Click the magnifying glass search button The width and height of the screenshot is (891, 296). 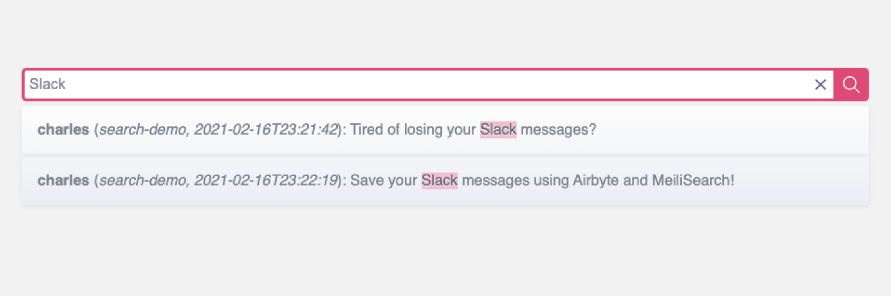pyautogui.click(x=851, y=84)
